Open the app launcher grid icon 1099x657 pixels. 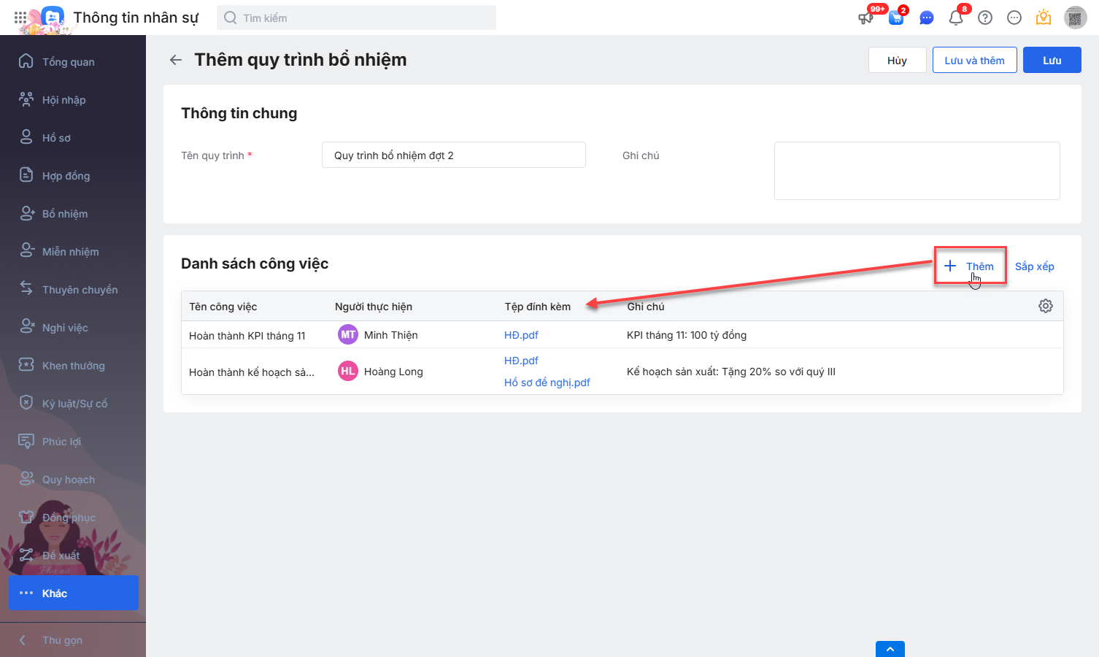point(20,18)
